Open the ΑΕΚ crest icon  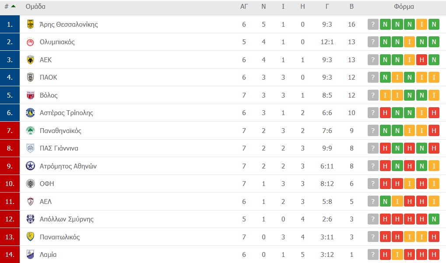(30, 60)
